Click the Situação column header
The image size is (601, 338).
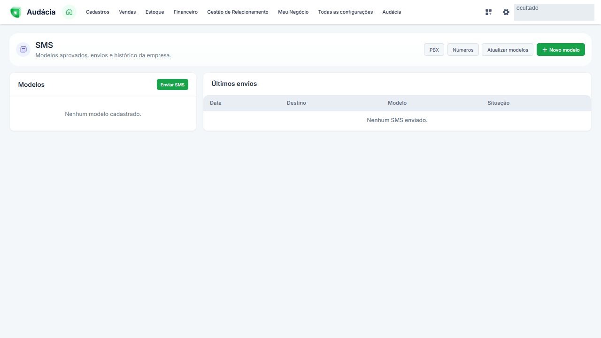point(498,103)
